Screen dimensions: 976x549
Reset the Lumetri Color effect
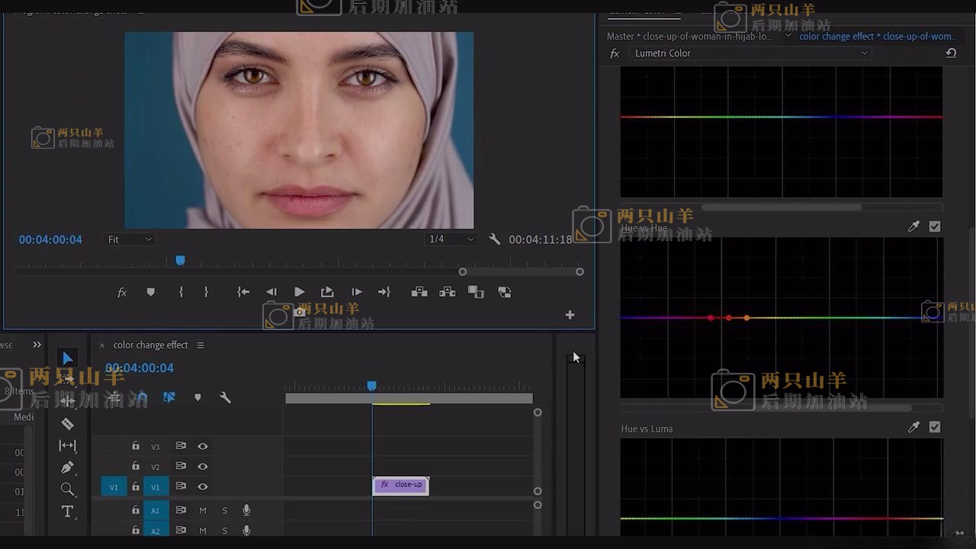[x=951, y=53]
